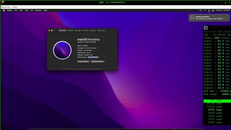The image size is (231, 130).
Task: Click the screen mirroring icon in macOS menu bar
Action: coord(201,10)
